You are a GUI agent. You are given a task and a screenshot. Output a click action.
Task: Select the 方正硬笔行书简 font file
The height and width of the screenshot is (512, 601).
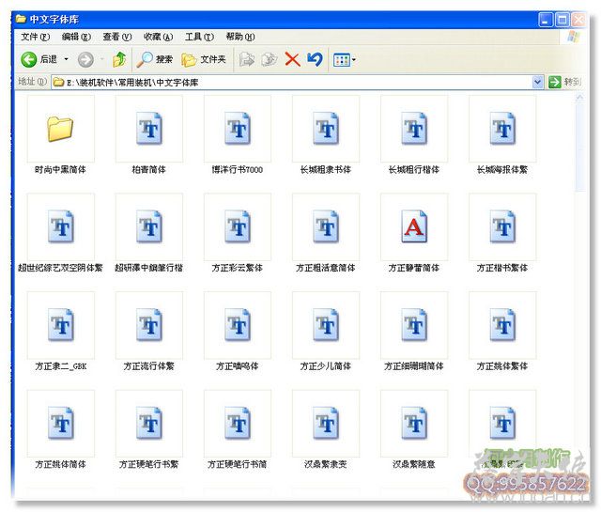238,430
